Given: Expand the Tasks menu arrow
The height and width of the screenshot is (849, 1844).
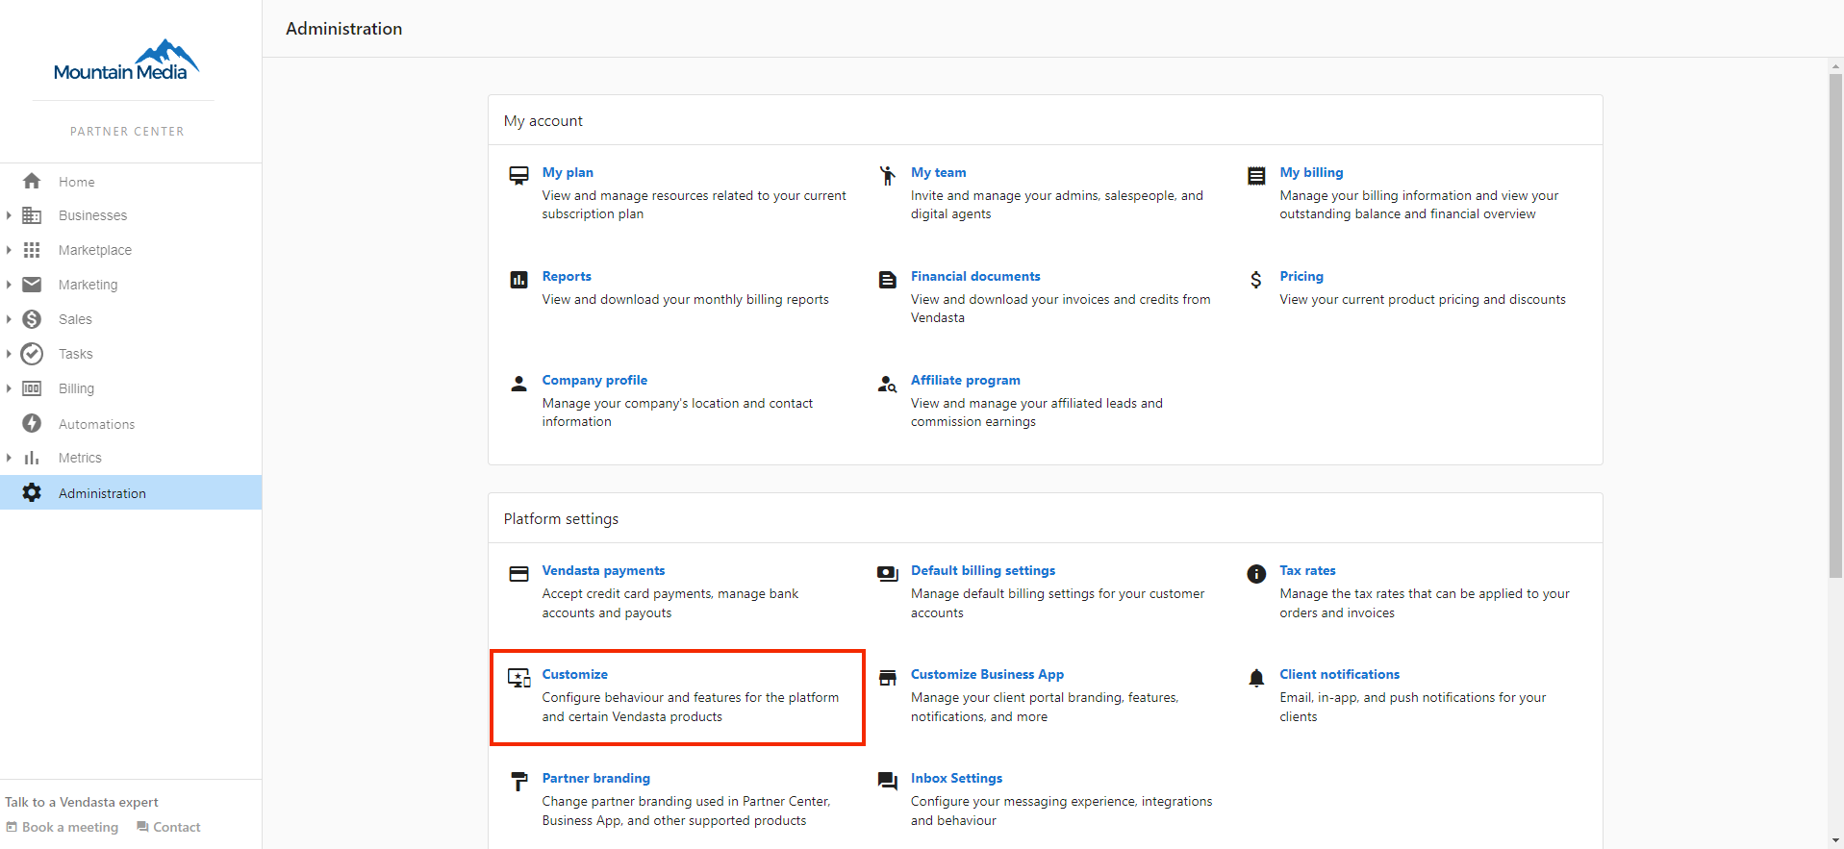Looking at the screenshot, I should [x=9, y=354].
